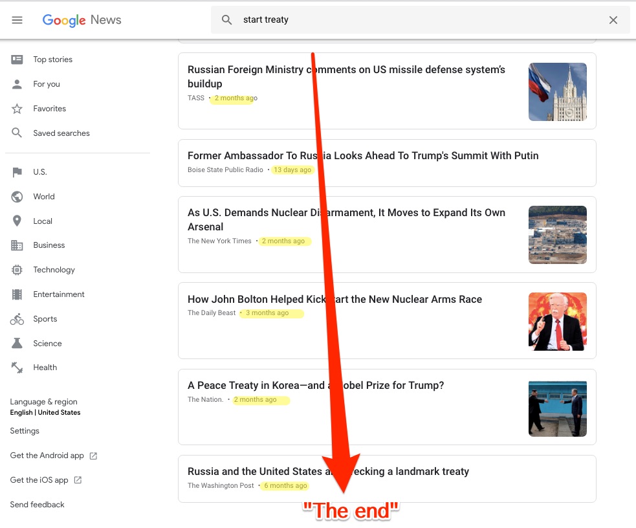This screenshot has width=636, height=528.
Task: Go to the For you section
Action: (47, 84)
